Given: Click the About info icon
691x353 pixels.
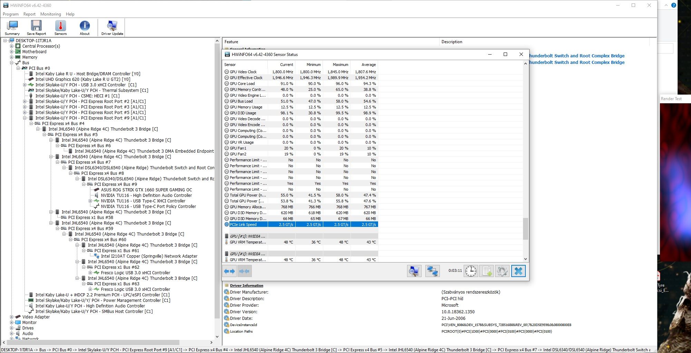Looking at the screenshot, I should click(x=85, y=25).
